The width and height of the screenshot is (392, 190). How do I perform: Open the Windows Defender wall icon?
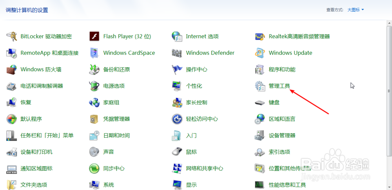point(177,53)
